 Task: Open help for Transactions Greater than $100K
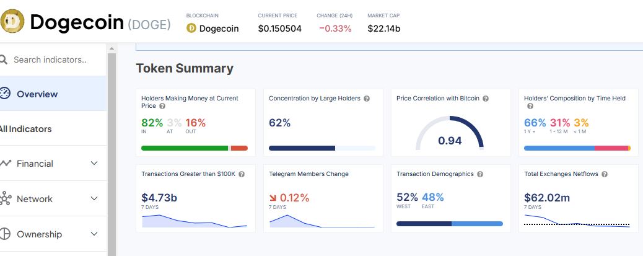(x=242, y=174)
